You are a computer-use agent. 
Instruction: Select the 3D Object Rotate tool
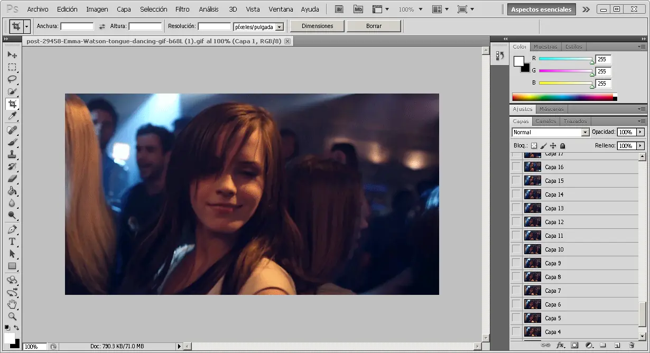pos(12,280)
